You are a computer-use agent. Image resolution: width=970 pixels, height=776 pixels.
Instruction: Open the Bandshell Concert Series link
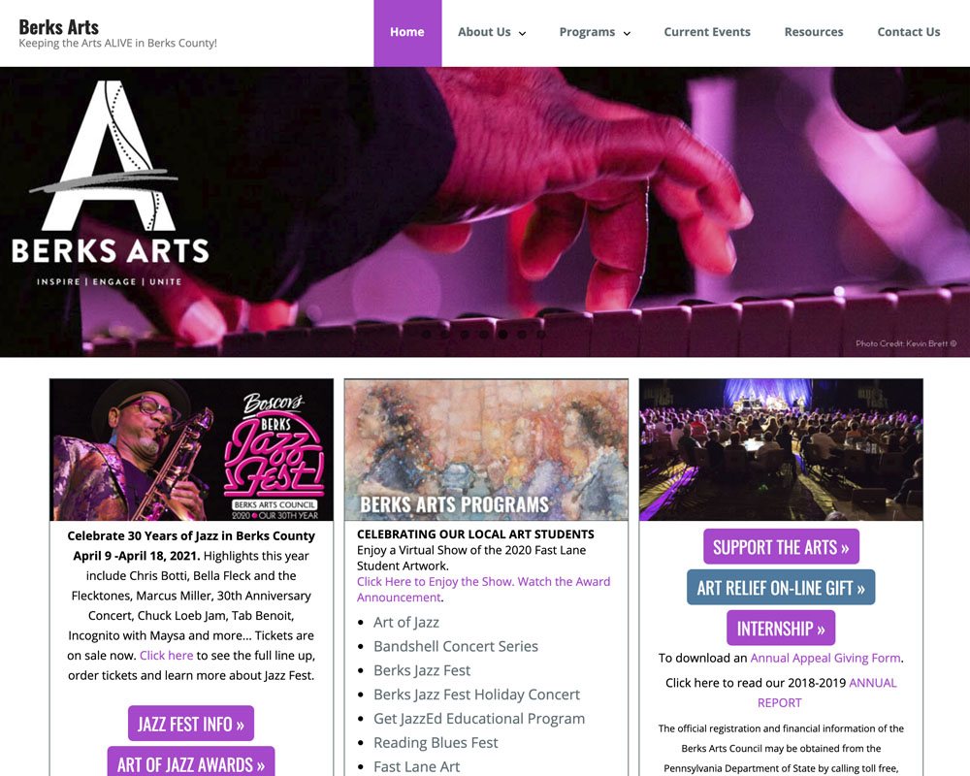click(456, 647)
